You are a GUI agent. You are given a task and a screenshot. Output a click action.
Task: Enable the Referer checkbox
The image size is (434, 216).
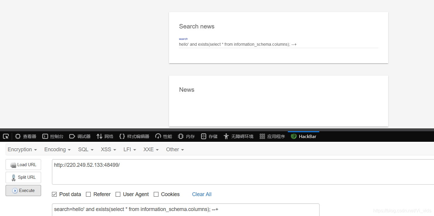click(88, 194)
